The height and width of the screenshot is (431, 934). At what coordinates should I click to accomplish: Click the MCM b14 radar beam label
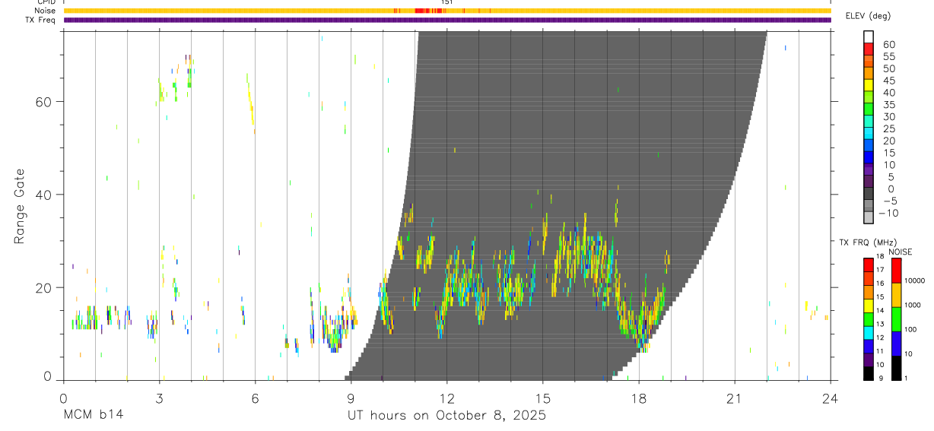click(x=93, y=416)
